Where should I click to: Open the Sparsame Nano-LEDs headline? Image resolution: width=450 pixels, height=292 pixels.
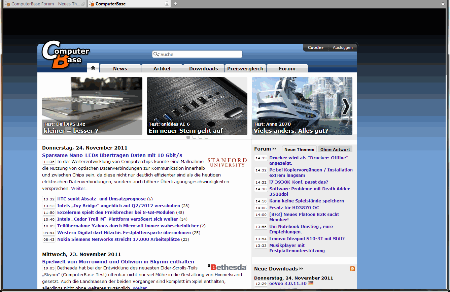112,155
